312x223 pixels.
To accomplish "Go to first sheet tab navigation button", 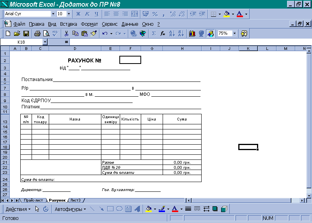I will [3, 200].
